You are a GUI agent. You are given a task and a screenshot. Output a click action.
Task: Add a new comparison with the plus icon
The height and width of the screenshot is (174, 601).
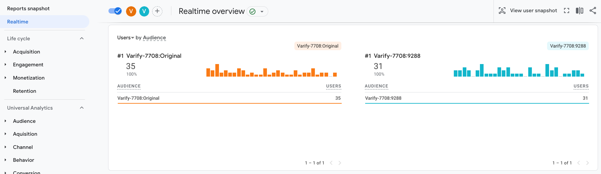157,11
